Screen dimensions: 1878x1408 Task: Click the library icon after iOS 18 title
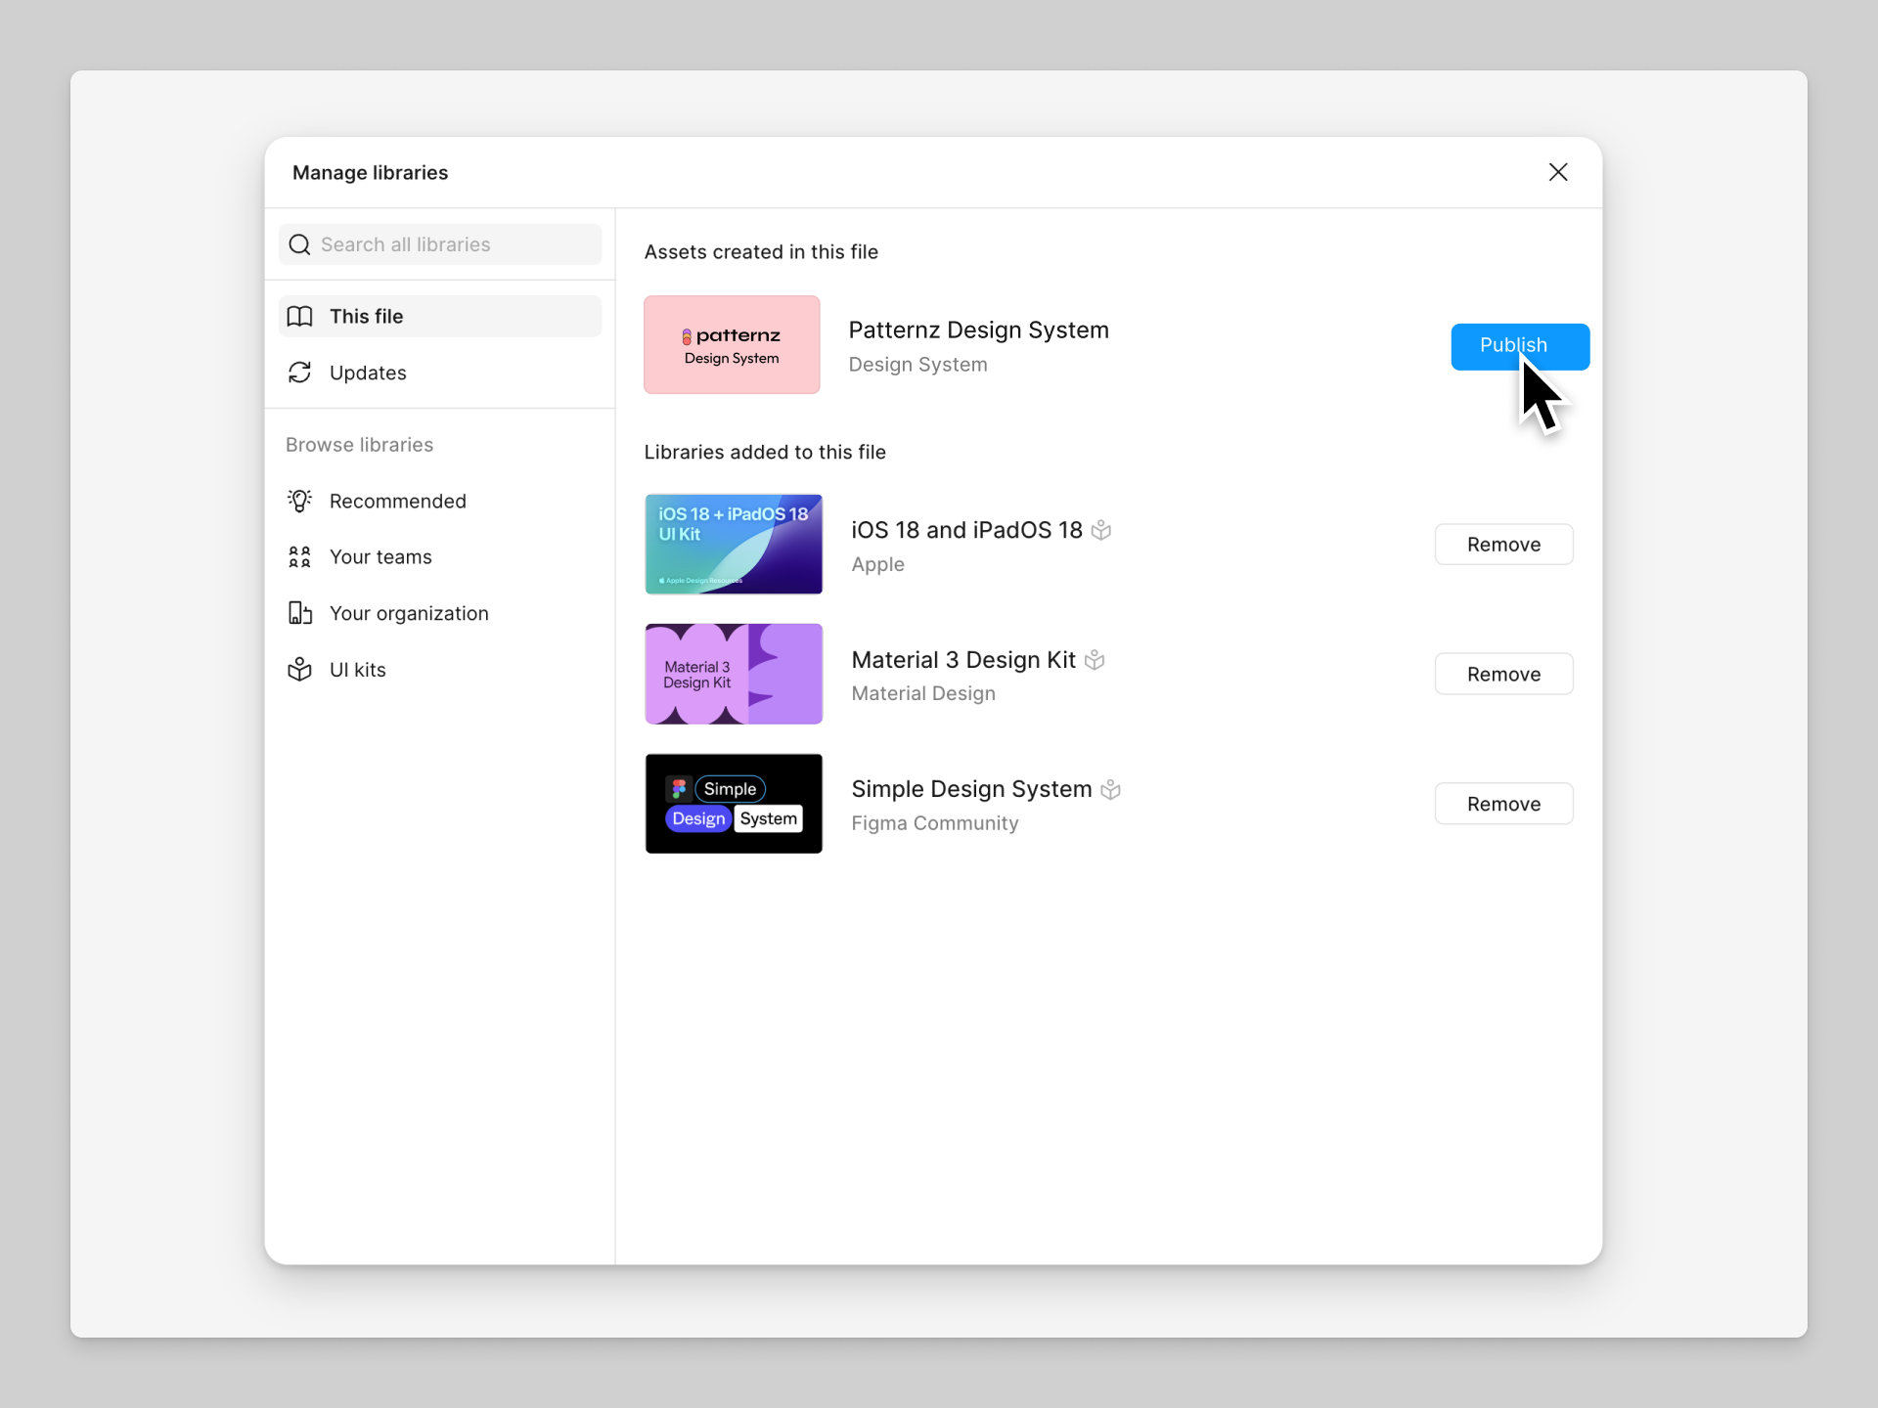pyautogui.click(x=1102, y=530)
